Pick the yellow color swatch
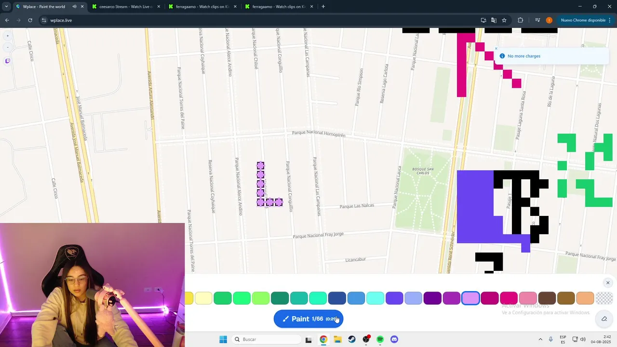 point(188,298)
